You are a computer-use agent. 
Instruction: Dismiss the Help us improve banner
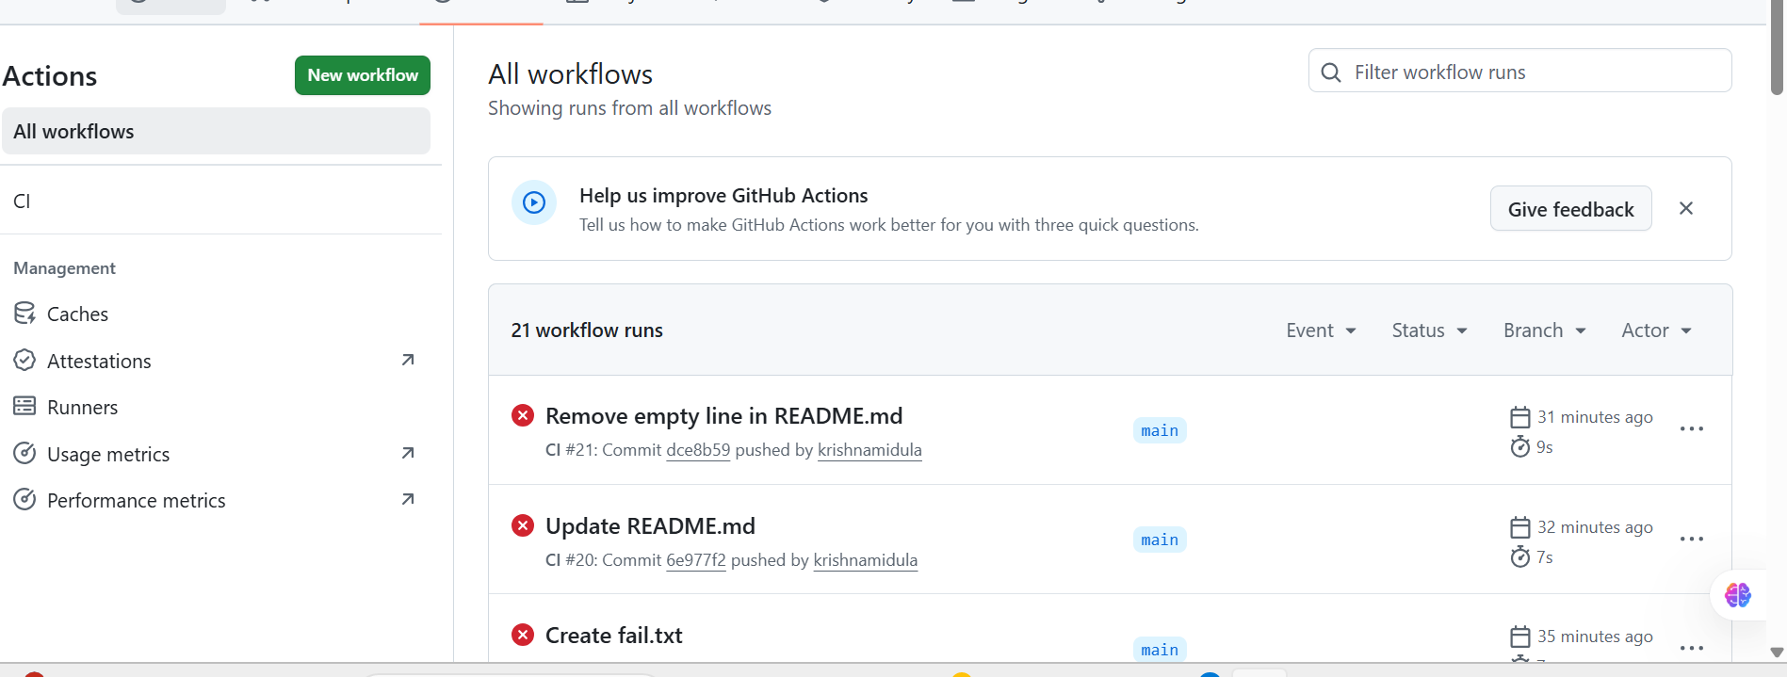tap(1686, 208)
